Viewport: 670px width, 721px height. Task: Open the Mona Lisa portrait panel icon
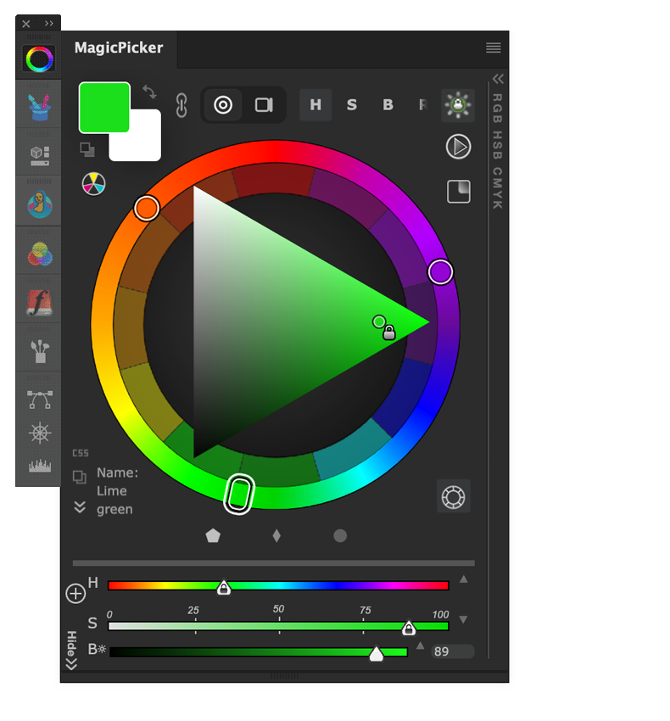40,204
